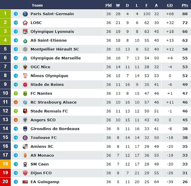Sort table by GD column header

point(170,5)
